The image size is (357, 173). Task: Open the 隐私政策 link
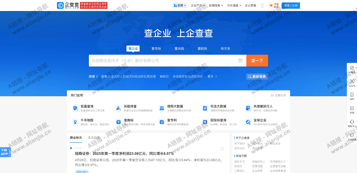pos(275,144)
